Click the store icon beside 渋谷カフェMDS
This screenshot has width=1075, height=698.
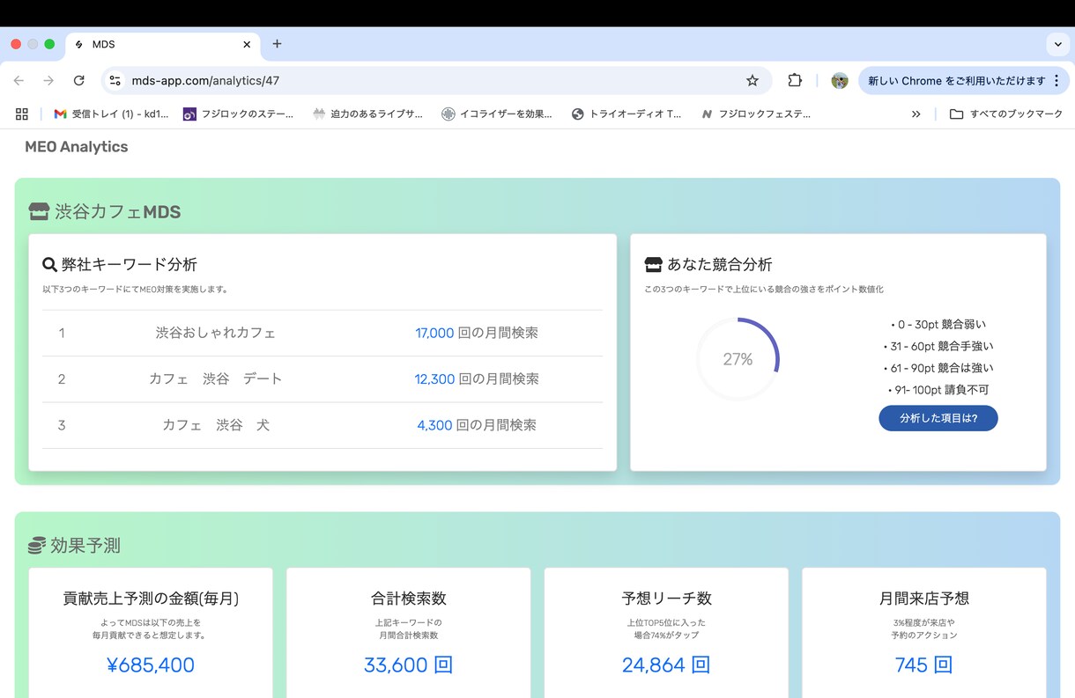[39, 212]
